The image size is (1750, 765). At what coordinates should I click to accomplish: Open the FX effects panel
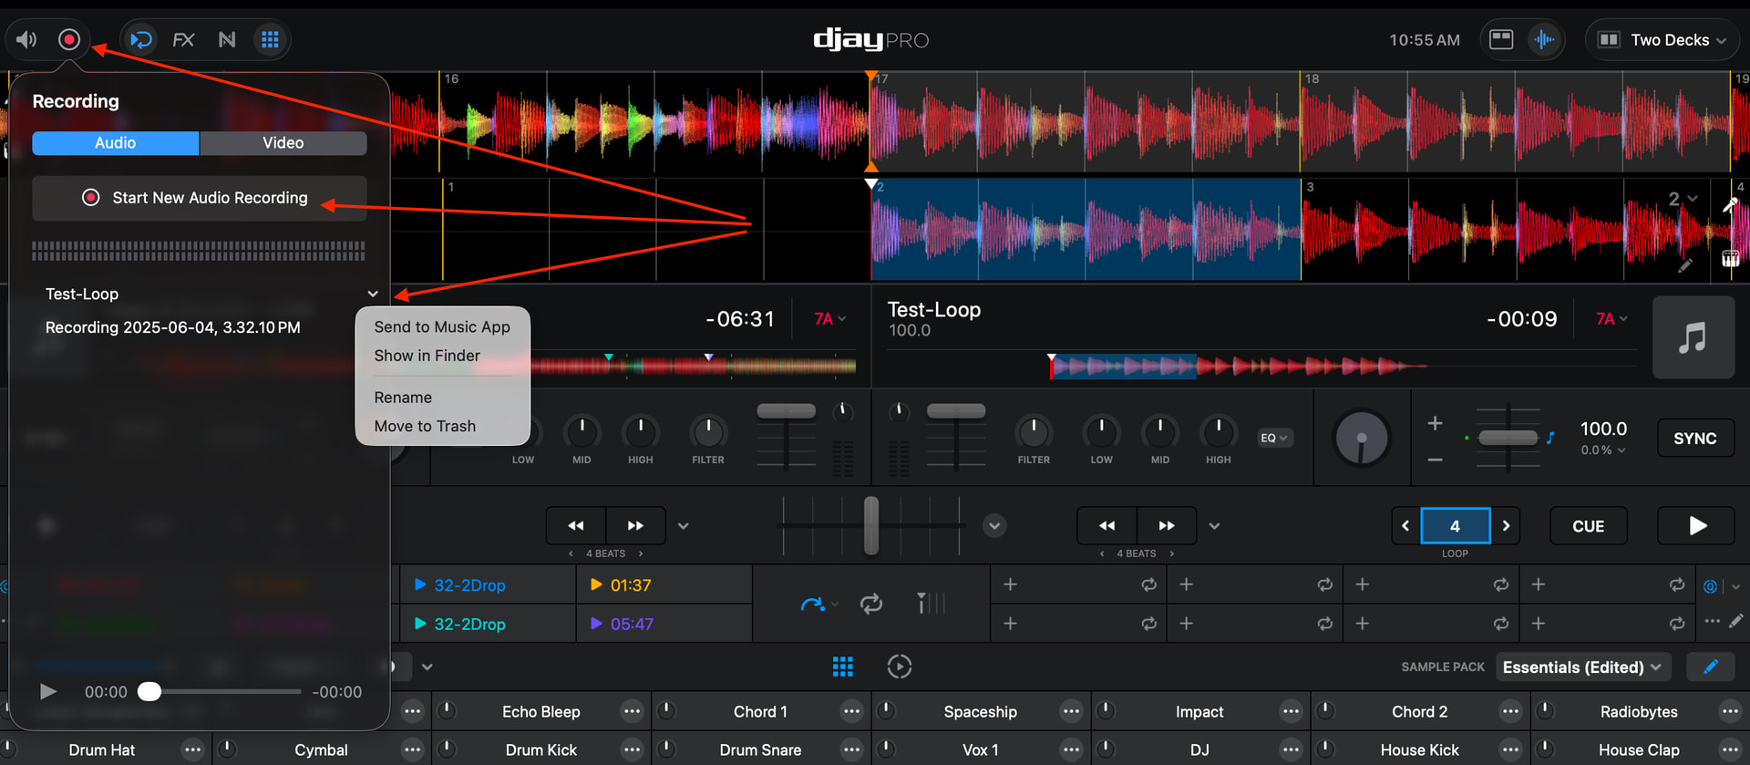(x=183, y=39)
